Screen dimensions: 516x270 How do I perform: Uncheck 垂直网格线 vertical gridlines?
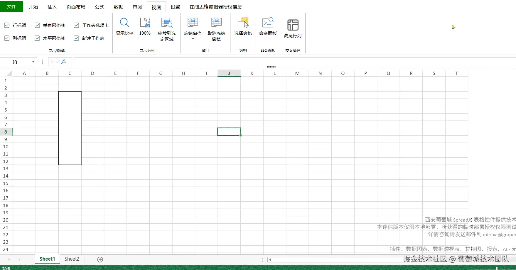(37, 26)
